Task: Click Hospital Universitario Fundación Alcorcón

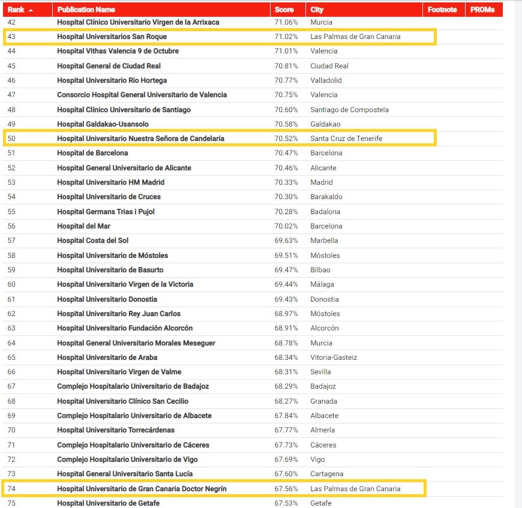Action: [125, 328]
